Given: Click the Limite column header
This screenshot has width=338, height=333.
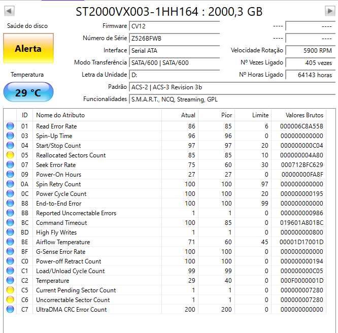Looking at the screenshot, I should pyautogui.click(x=253, y=115).
